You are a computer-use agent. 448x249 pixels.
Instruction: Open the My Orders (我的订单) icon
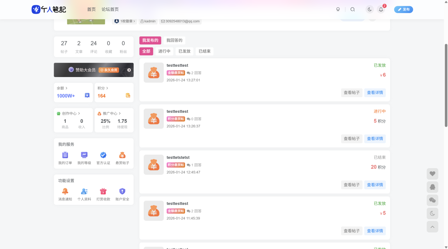pyautogui.click(x=65, y=155)
